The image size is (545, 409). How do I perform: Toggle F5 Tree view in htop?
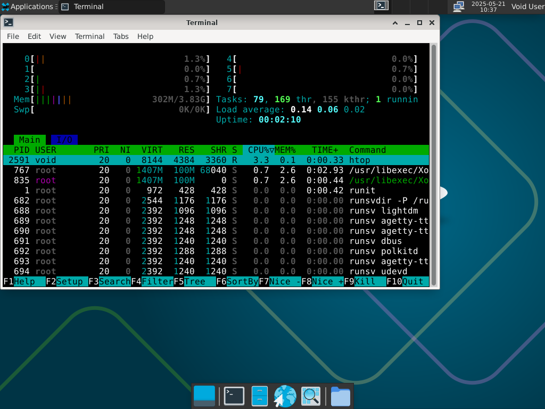[x=195, y=281]
